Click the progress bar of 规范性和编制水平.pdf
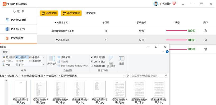Screen dimensions: 216x105 177,31
